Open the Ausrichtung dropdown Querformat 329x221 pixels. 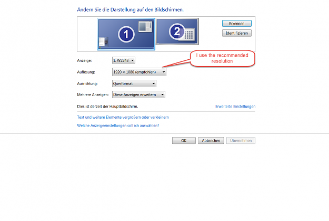134,83
